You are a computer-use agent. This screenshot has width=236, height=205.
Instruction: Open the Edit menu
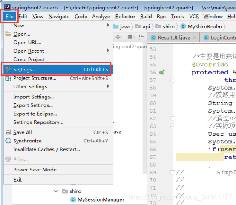click(23, 17)
